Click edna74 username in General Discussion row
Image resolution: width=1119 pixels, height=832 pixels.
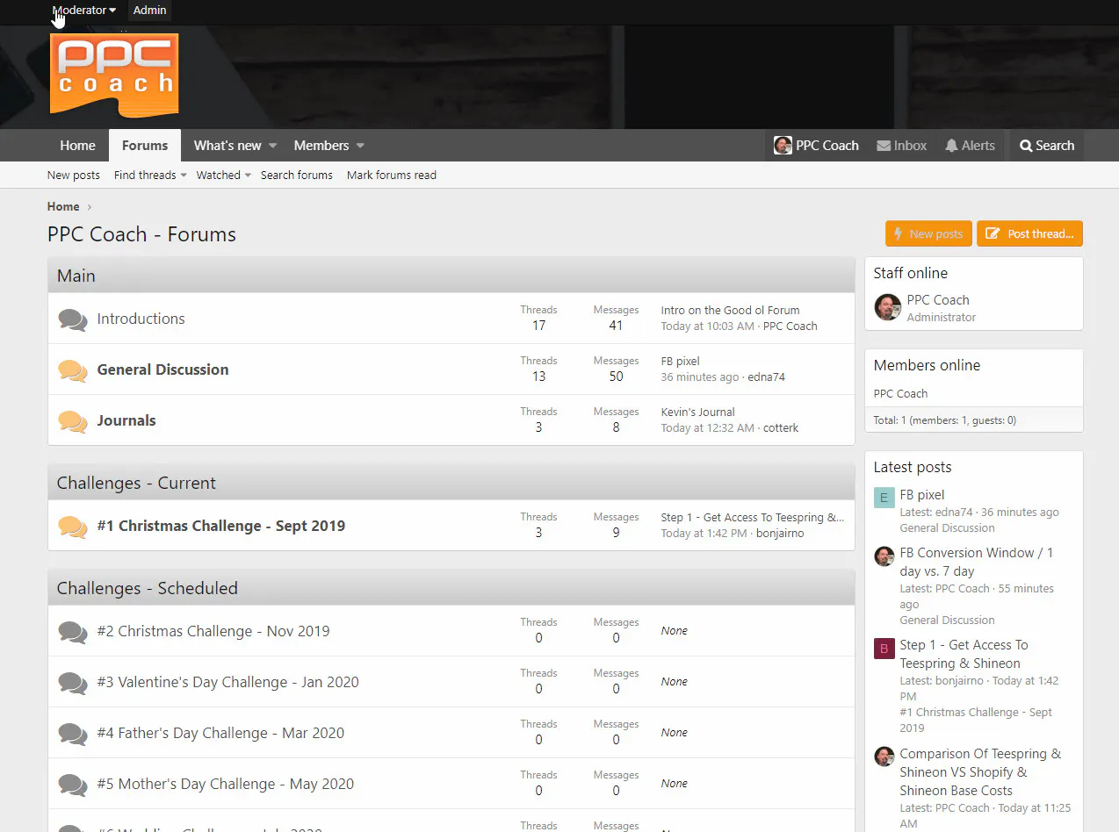click(767, 377)
